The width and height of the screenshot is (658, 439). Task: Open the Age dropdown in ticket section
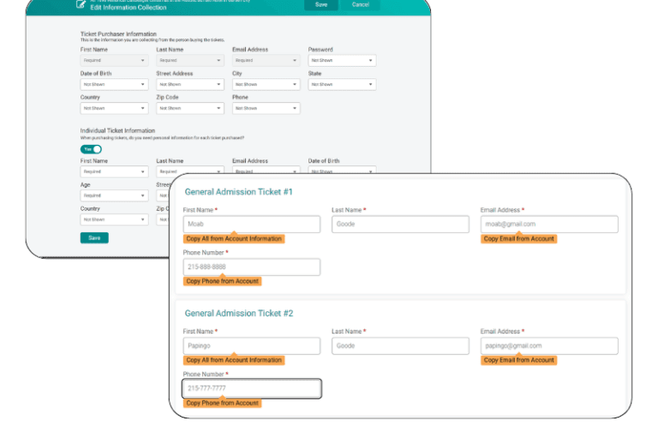(x=114, y=195)
